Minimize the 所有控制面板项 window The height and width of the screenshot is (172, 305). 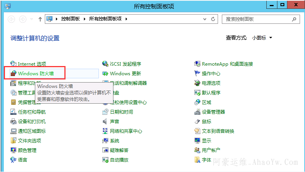pyautogui.click(x=272, y=5)
